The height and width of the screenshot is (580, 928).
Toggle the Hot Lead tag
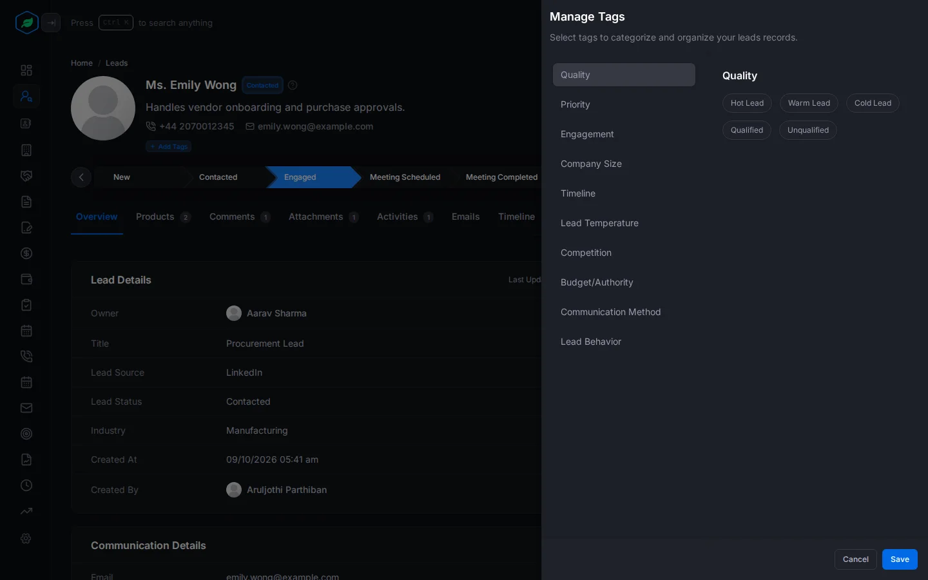click(x=747, y=103)
